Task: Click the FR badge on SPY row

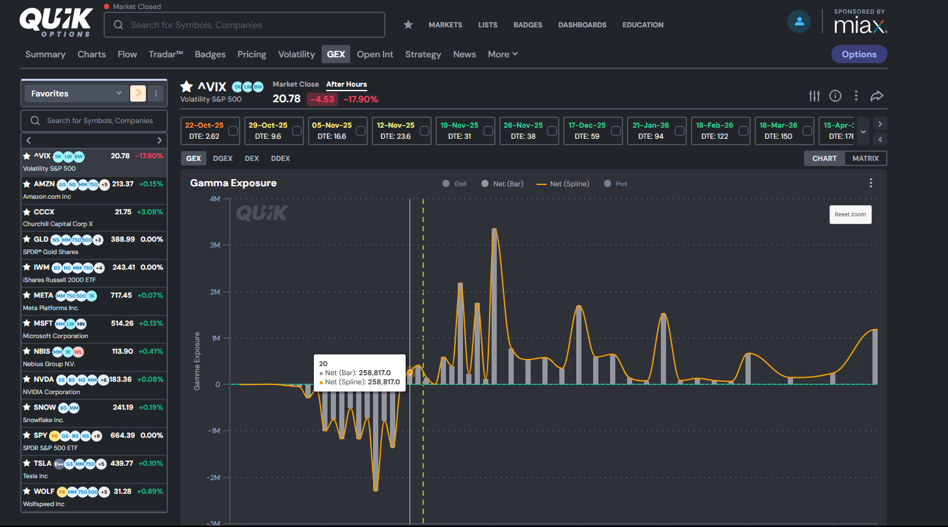Action: 54,435
